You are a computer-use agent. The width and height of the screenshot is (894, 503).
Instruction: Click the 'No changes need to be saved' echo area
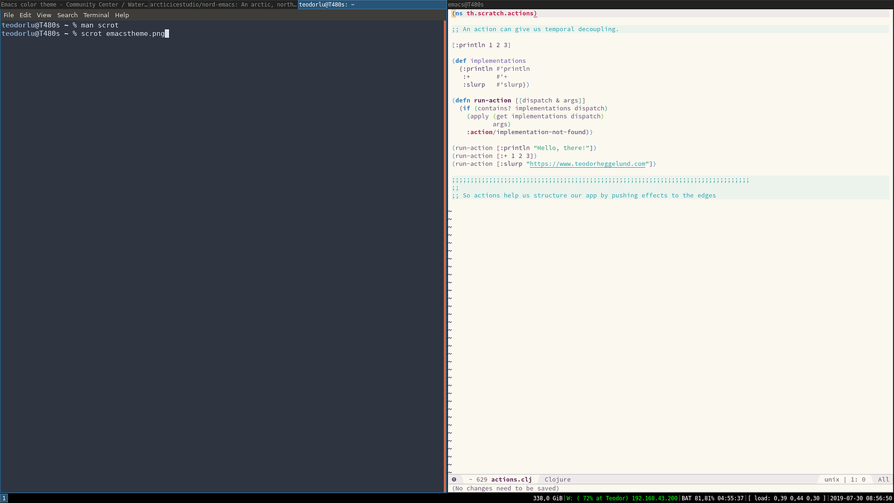(505, 488)
